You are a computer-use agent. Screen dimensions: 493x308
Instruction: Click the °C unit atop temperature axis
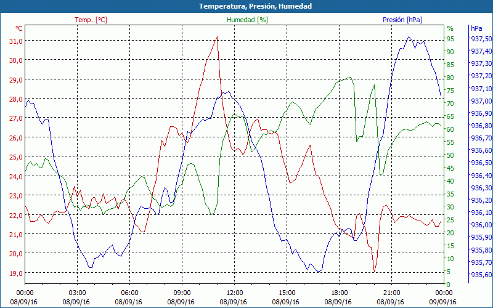click(19, 28)
